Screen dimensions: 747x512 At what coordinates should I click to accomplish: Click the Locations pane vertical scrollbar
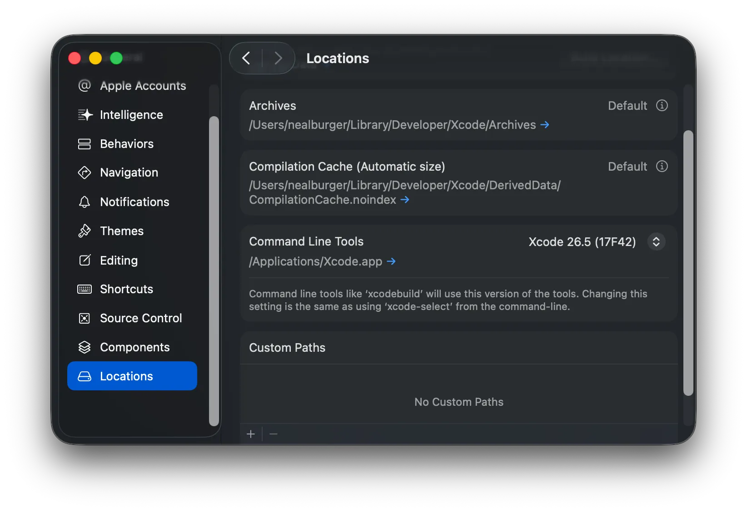point(689,263)
